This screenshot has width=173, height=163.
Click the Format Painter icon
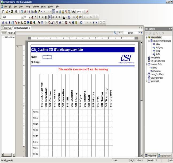[39, 12]
